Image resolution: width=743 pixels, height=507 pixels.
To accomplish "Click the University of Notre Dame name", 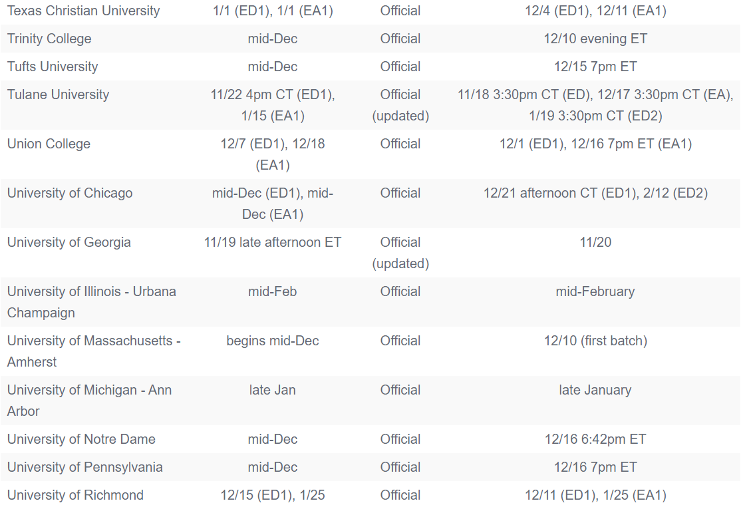I will [x=81, y=439].
